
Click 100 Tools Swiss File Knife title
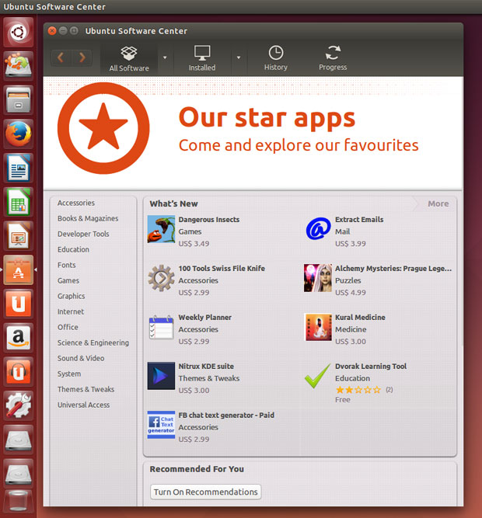(222, 268)
